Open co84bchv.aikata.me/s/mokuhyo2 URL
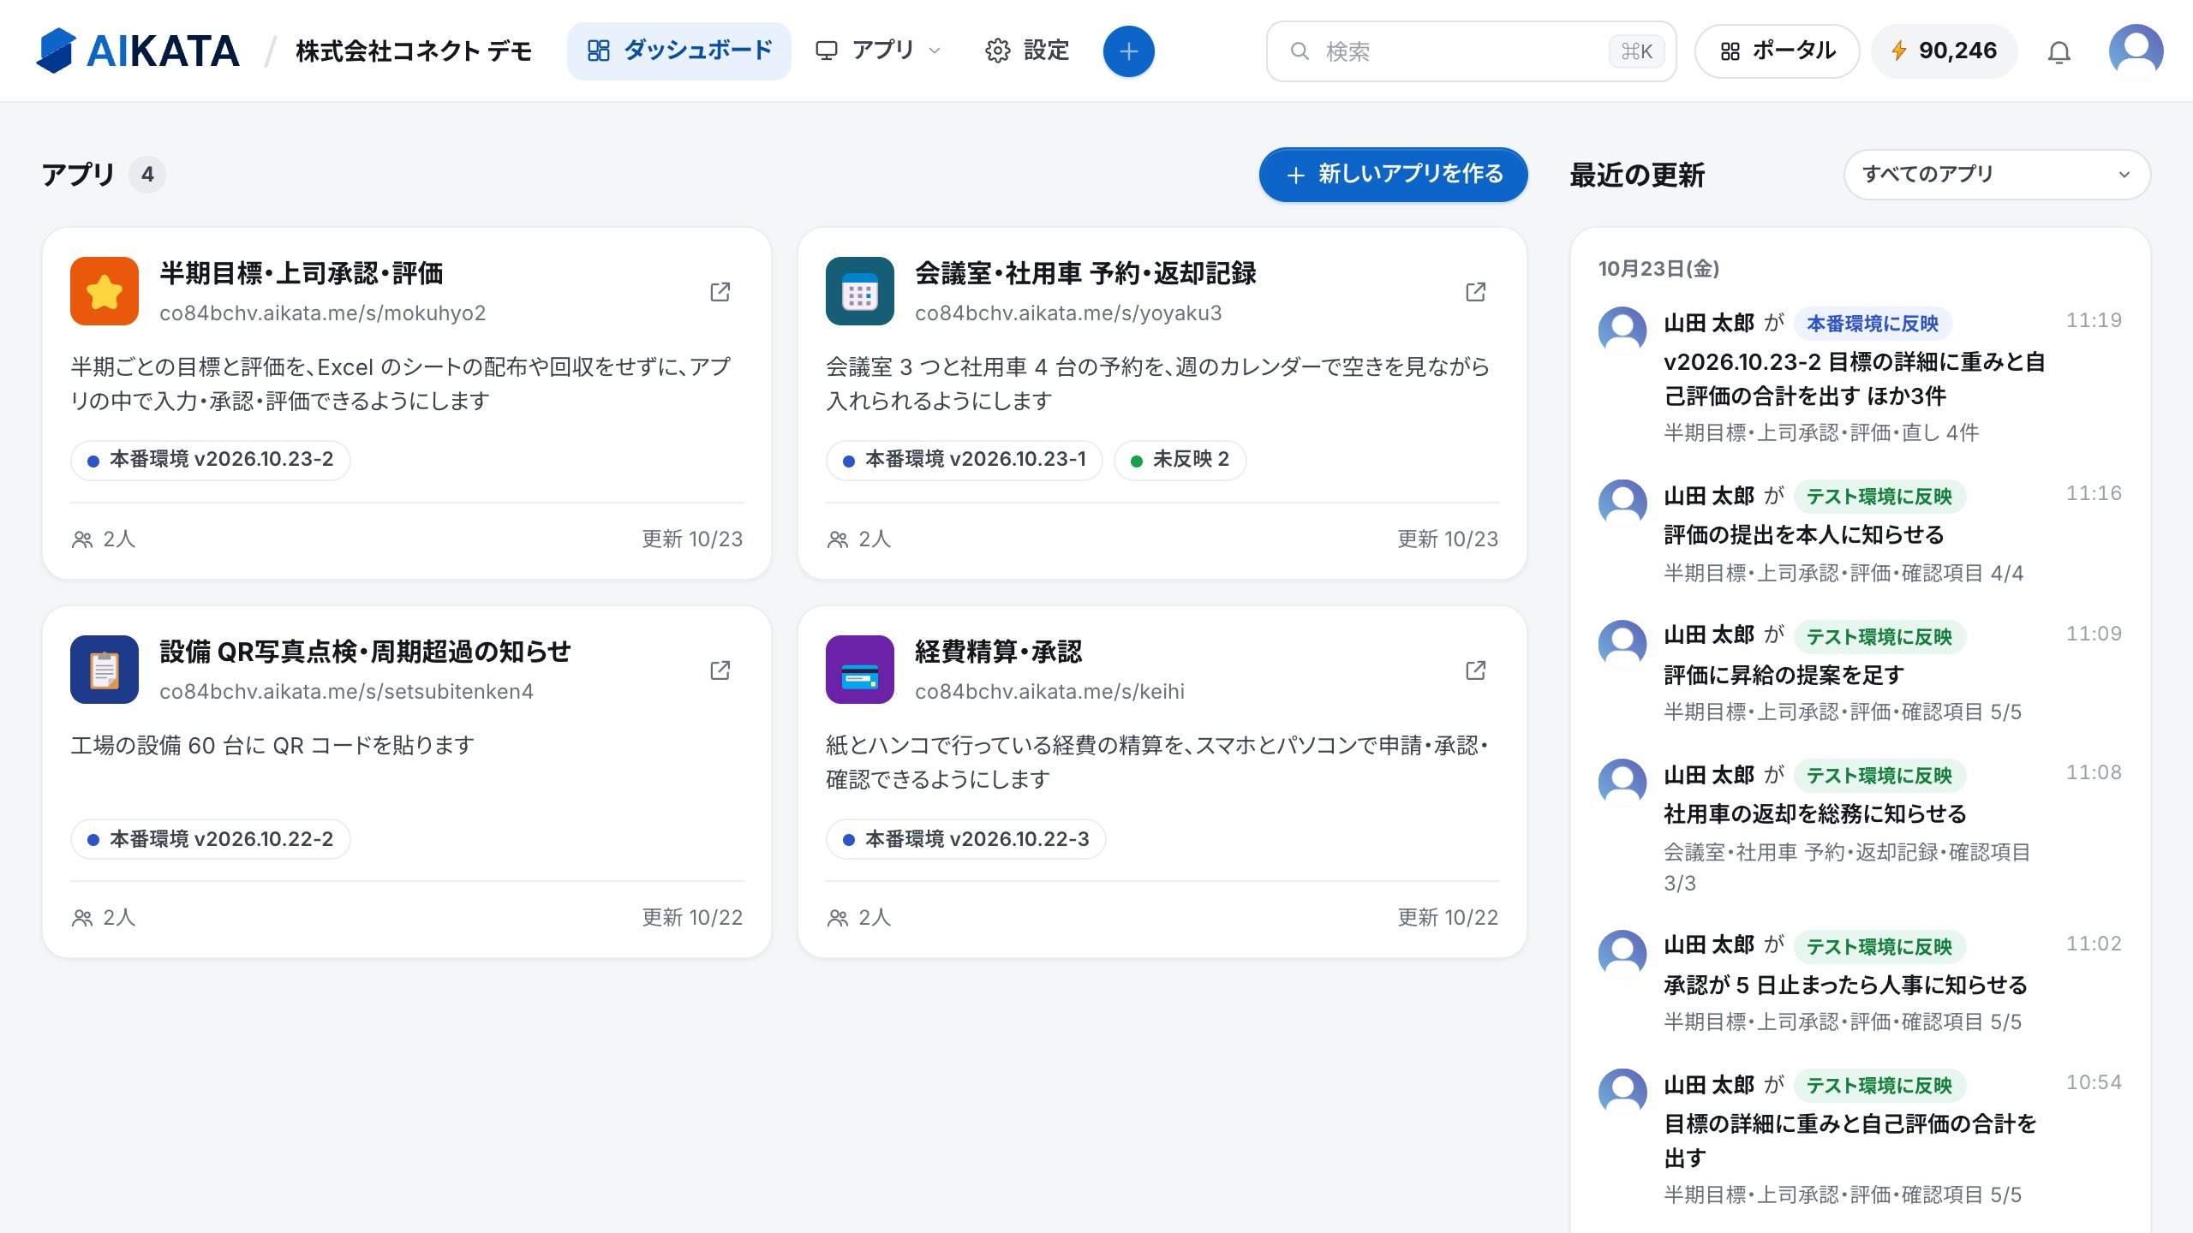2193x1233 pixels. (x=322, y=313)
